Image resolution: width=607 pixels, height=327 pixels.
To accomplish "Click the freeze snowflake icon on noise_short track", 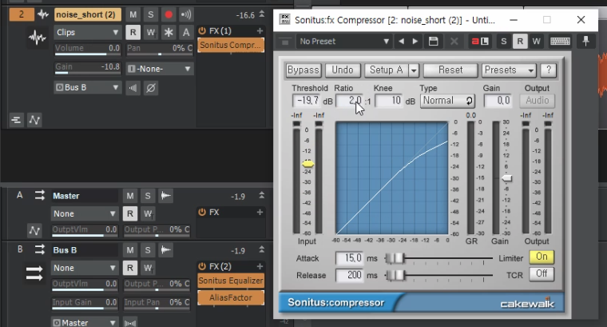I will coord(169,32).
